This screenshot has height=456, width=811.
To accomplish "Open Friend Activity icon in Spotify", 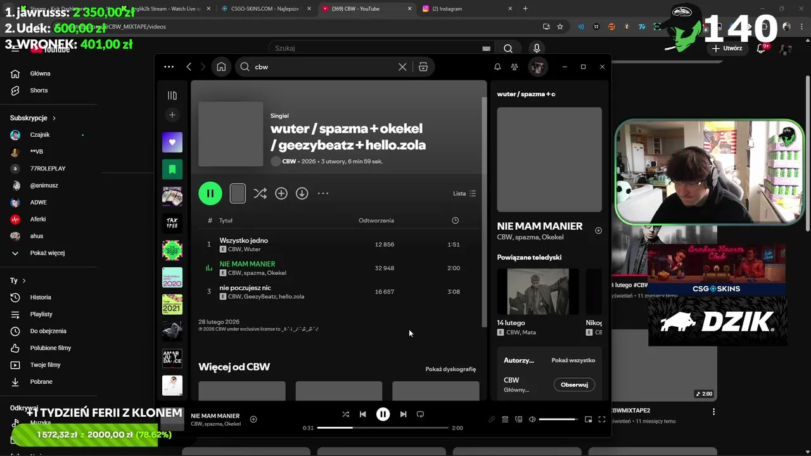I will [x=514, y=66].
